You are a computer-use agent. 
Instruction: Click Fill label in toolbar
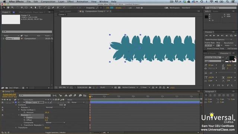(x=107, y=8)
